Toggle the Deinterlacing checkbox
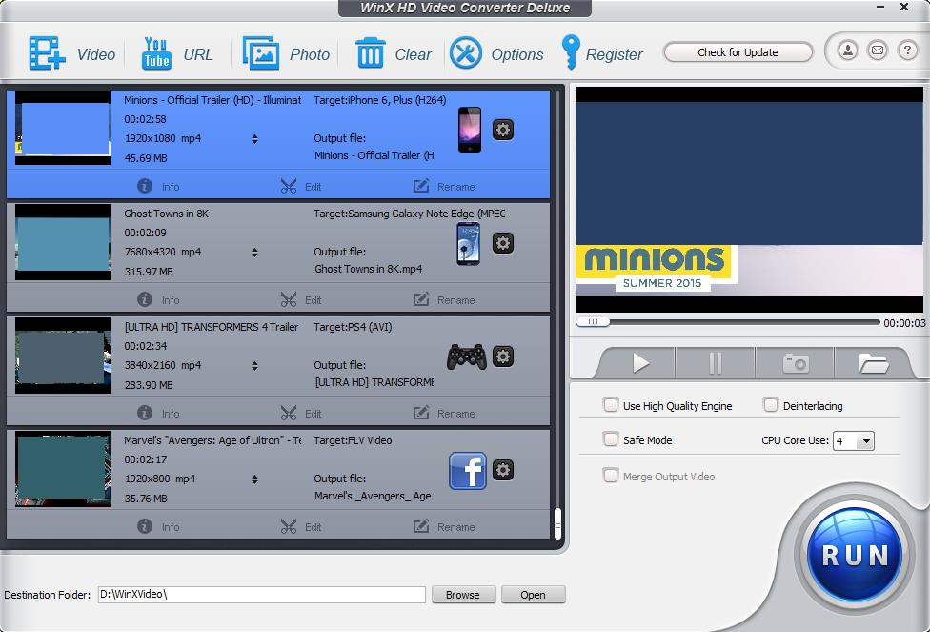Viewport: 930px width, 632px height. pyautogui.click(x=771, y=405)
